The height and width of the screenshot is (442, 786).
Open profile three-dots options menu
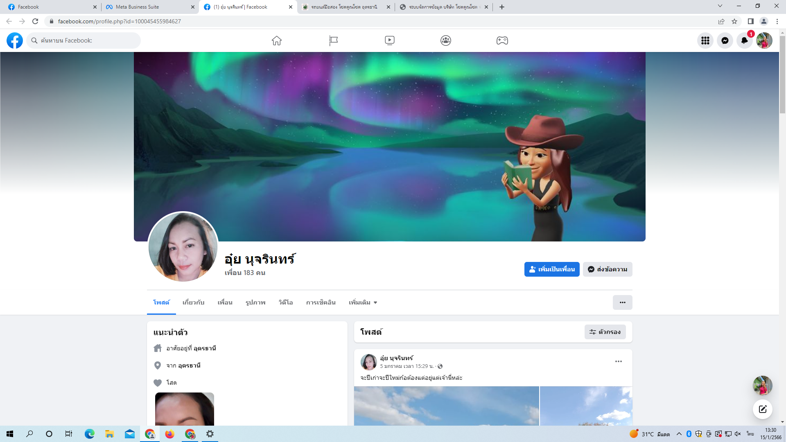[x=622, y=302]
